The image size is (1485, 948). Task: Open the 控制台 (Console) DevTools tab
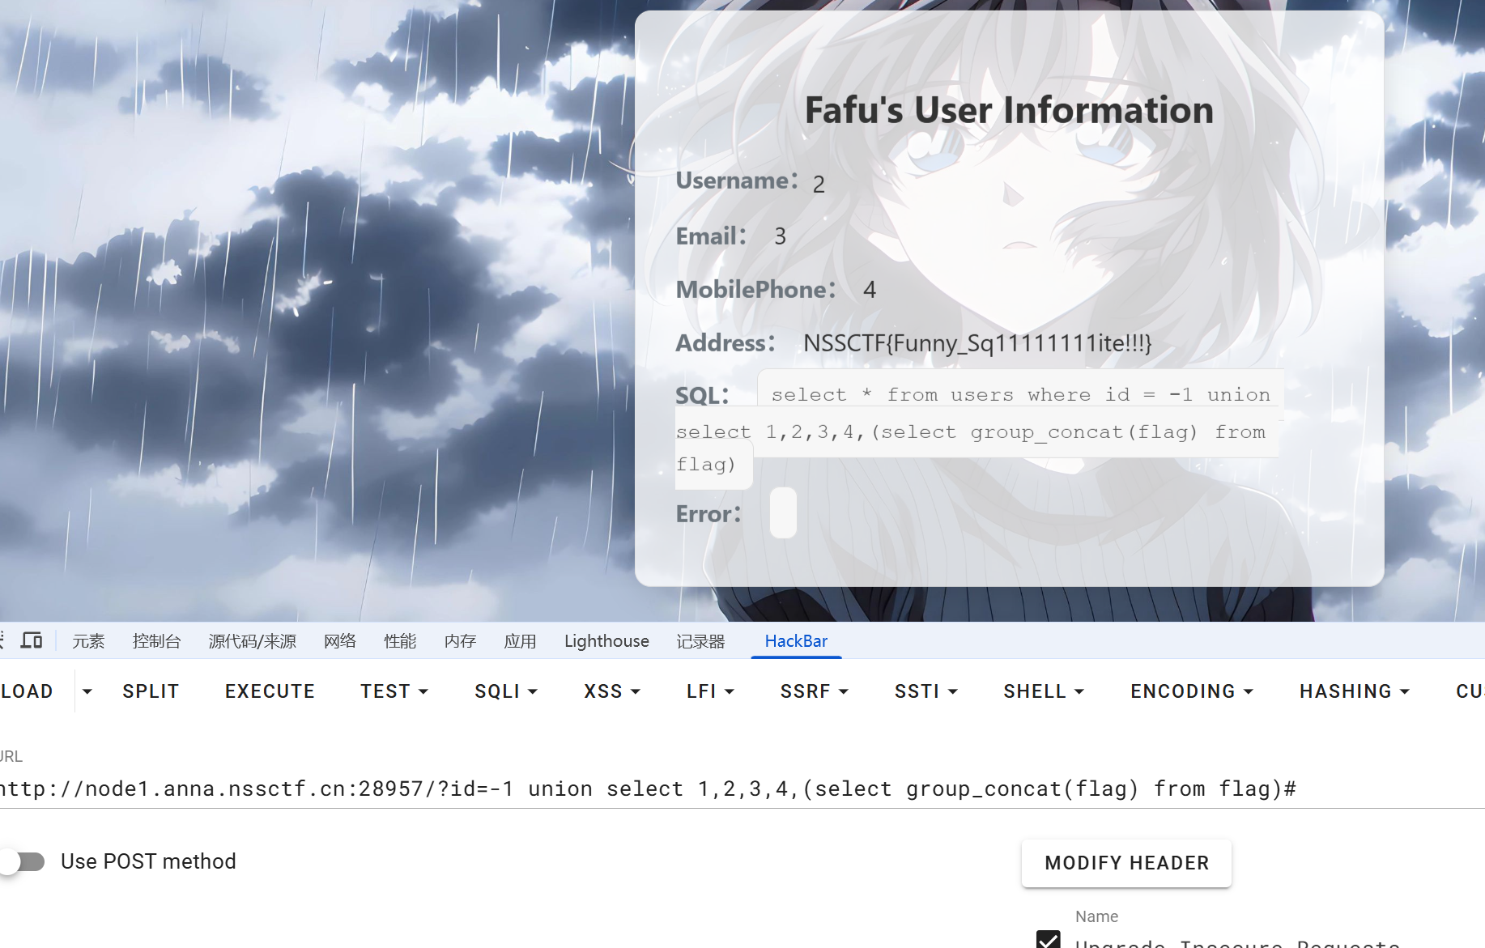(156, 641)
